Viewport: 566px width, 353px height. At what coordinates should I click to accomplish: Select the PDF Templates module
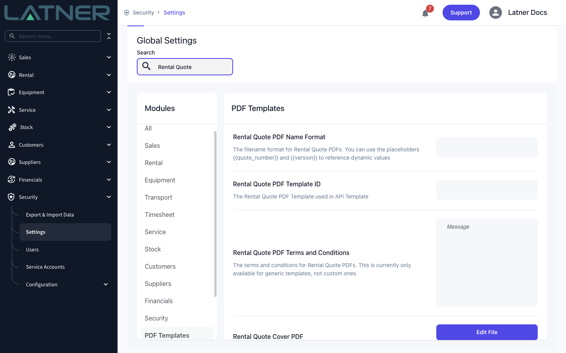pos(177,334)
